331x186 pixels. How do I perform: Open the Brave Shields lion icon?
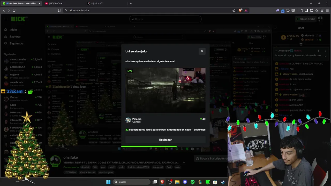click(240, 10)
